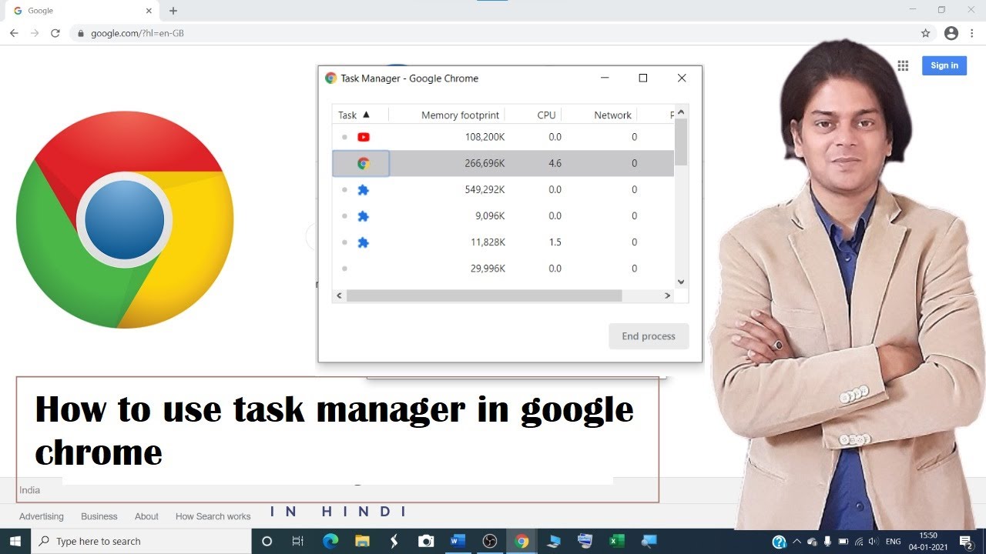
Task: Reload the Google page
Action: point(55,33)
